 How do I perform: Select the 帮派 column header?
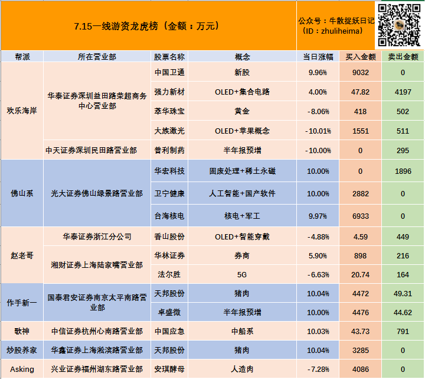22,57
